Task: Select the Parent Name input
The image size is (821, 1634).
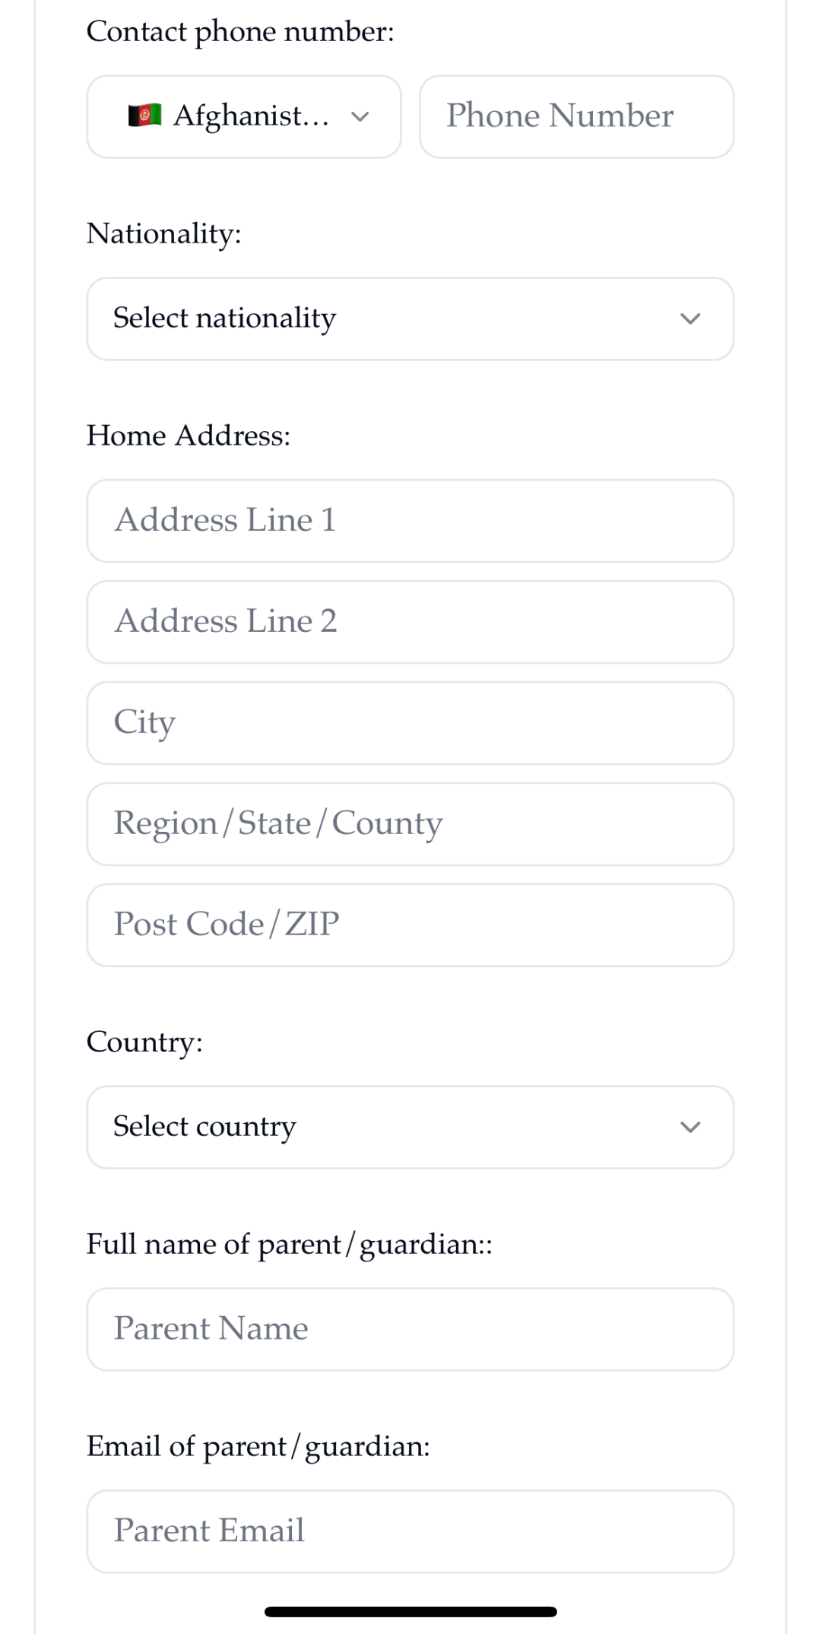Action: pyautogui.click(x=410, y=1329)
